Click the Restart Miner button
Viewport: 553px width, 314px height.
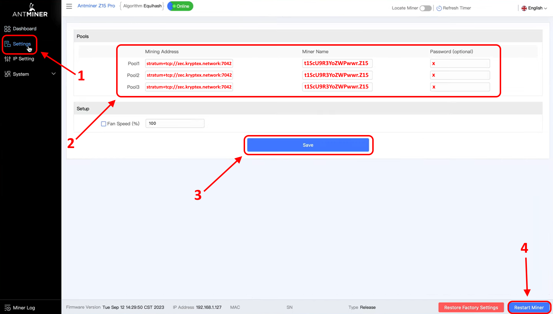click(529, 307)
